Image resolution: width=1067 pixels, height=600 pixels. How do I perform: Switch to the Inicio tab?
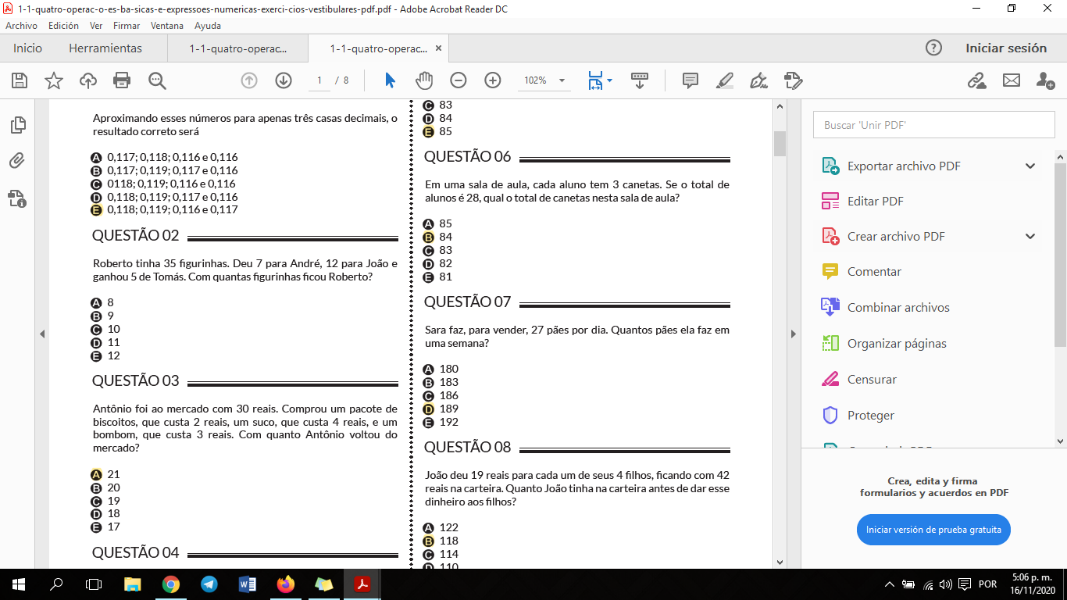(x=27, y=48)
